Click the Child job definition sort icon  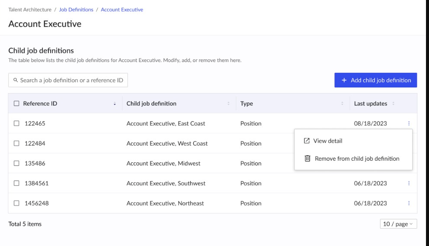[229, 104]
